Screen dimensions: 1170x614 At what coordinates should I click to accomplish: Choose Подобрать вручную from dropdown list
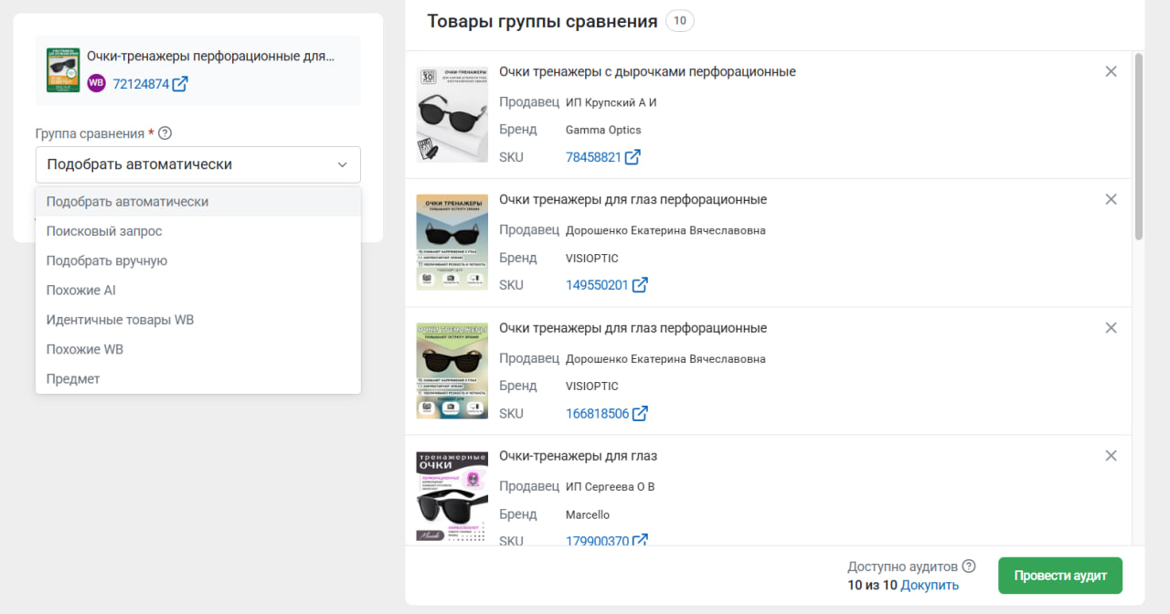coord(107,260)
